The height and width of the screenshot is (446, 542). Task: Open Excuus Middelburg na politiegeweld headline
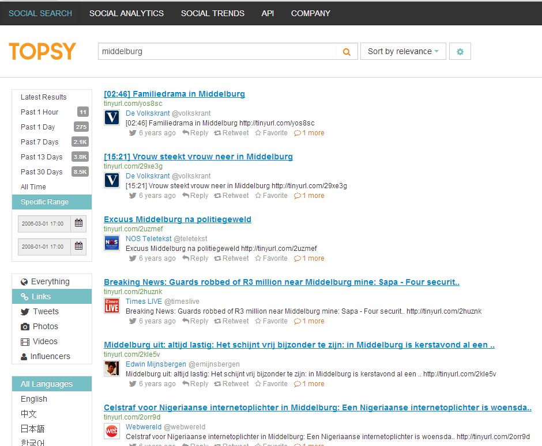pyautogui.click(x=178, y=219)
